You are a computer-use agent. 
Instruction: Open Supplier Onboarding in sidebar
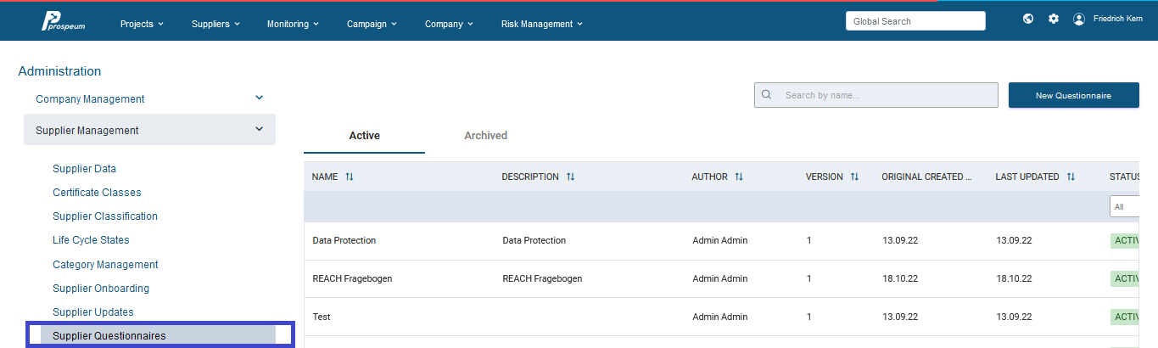(x=101, y=289)
